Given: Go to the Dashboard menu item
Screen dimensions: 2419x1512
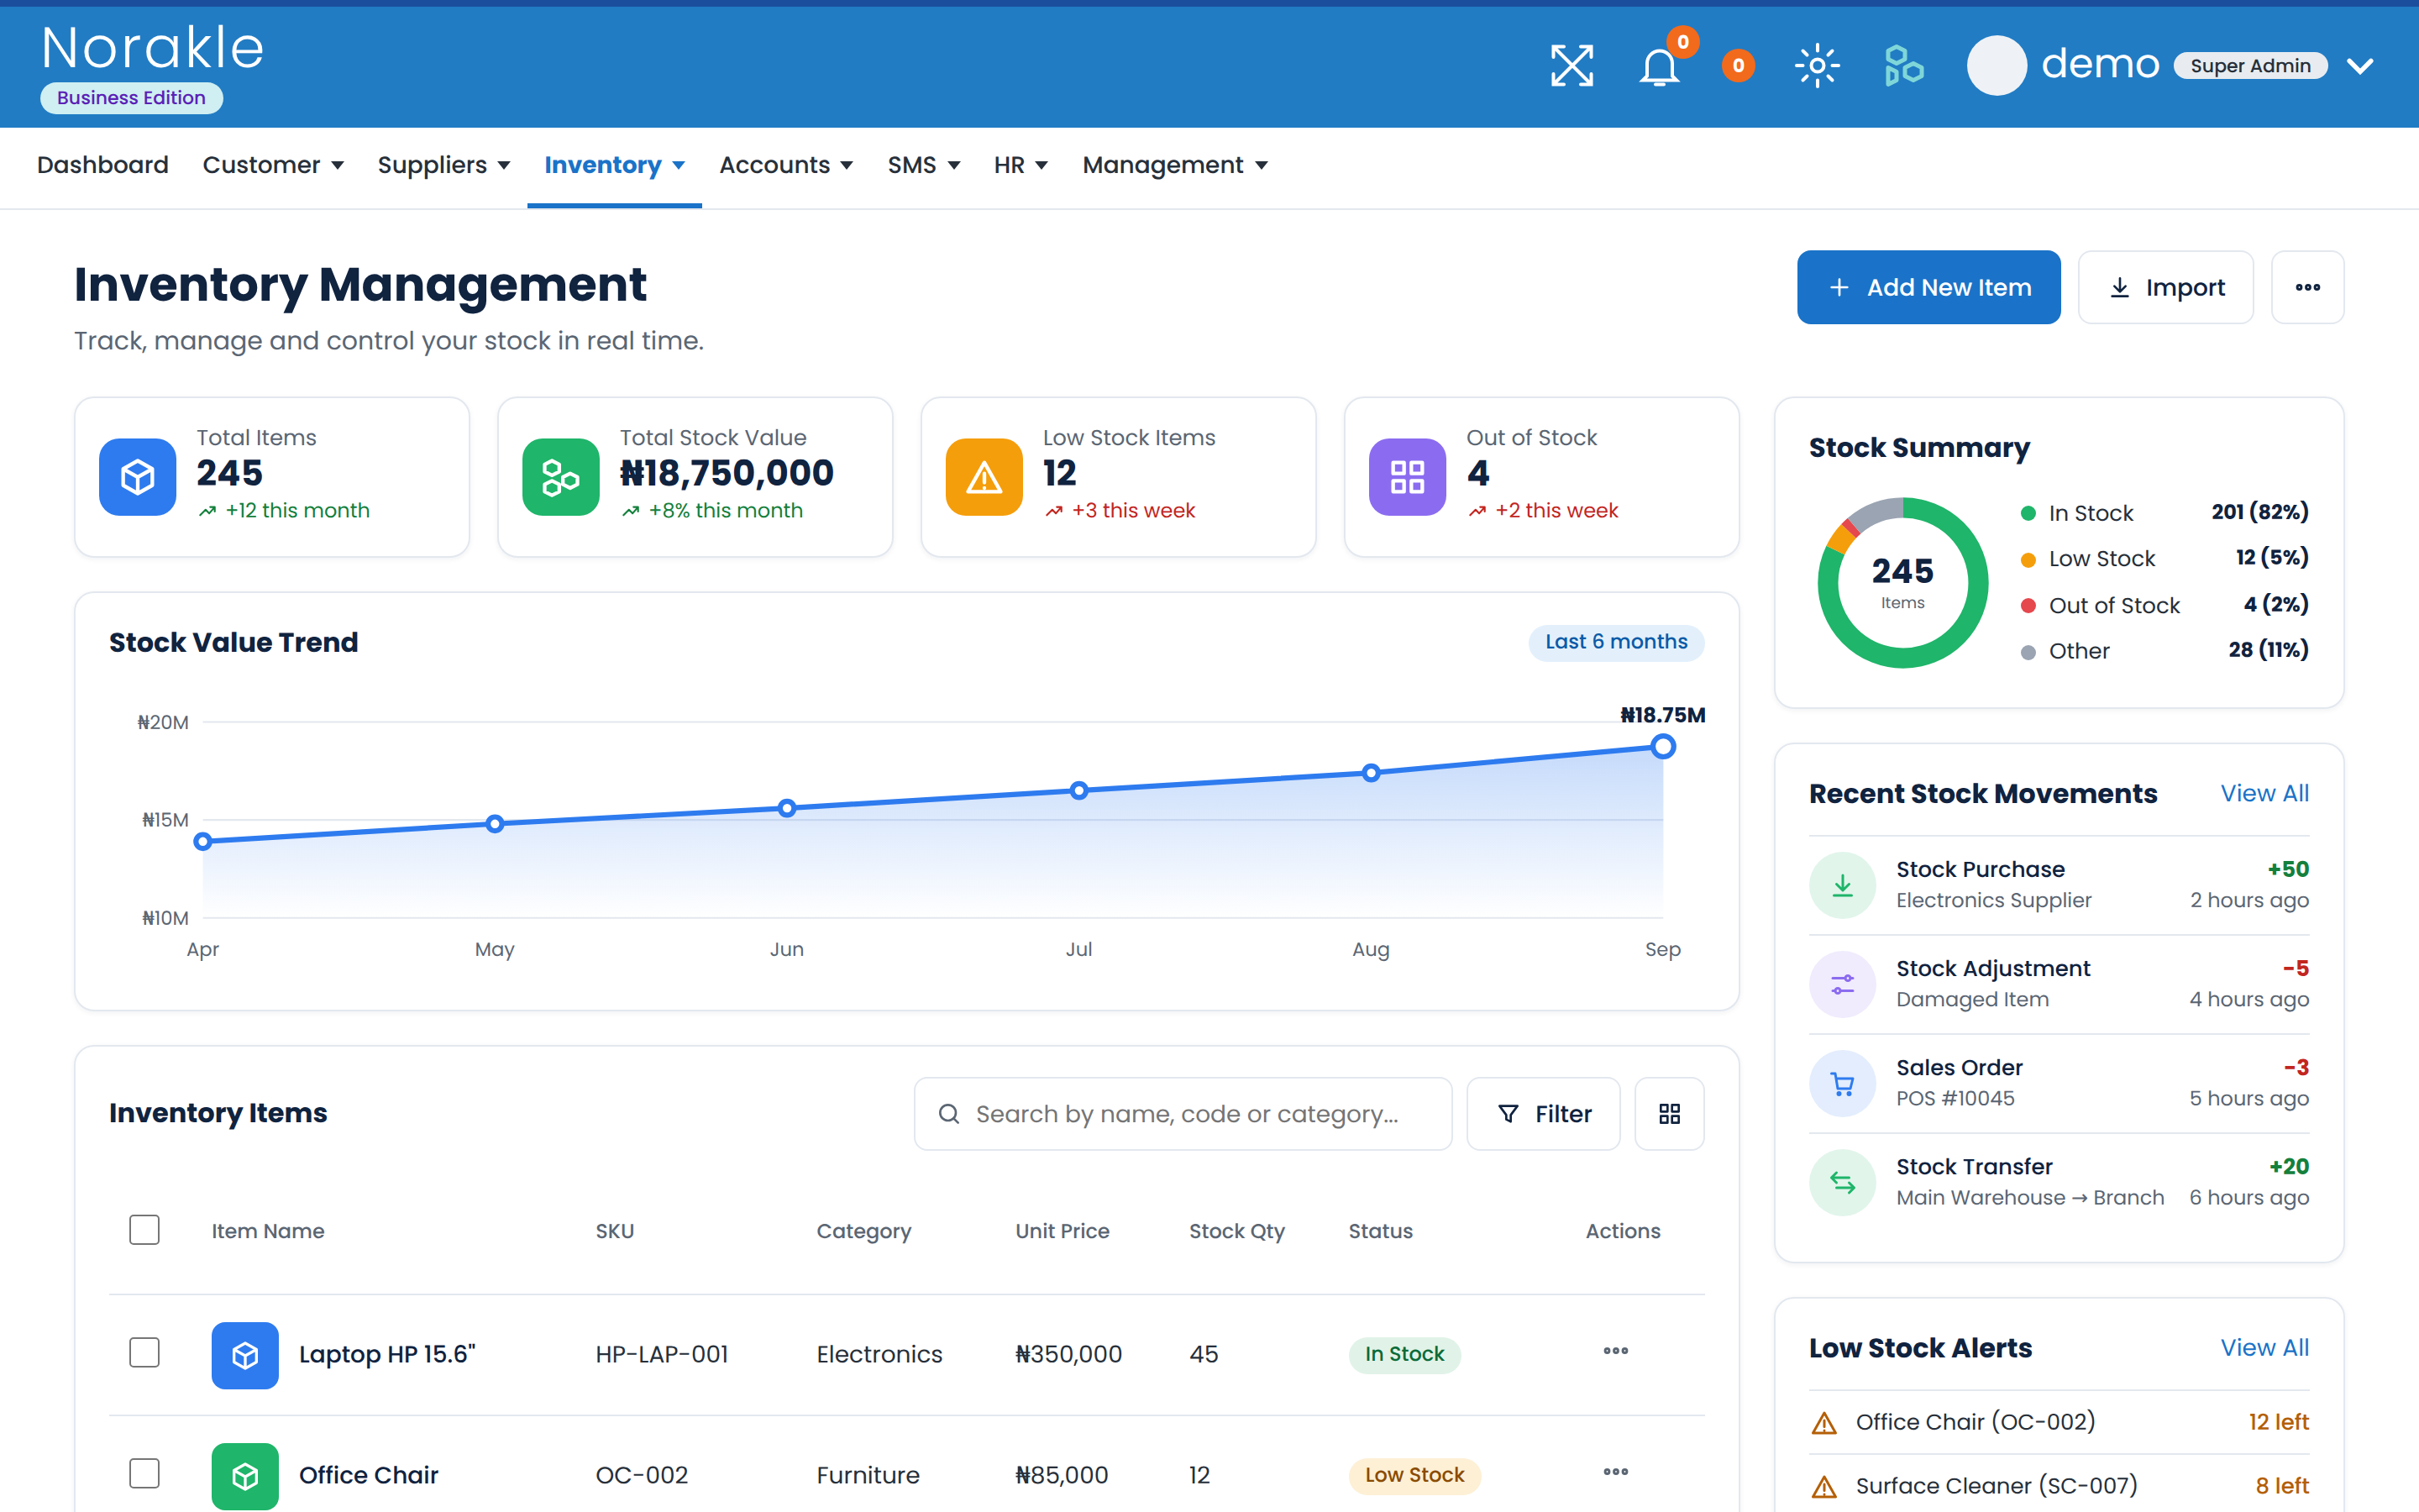Looking at the screenshot, I should (103, 165).
